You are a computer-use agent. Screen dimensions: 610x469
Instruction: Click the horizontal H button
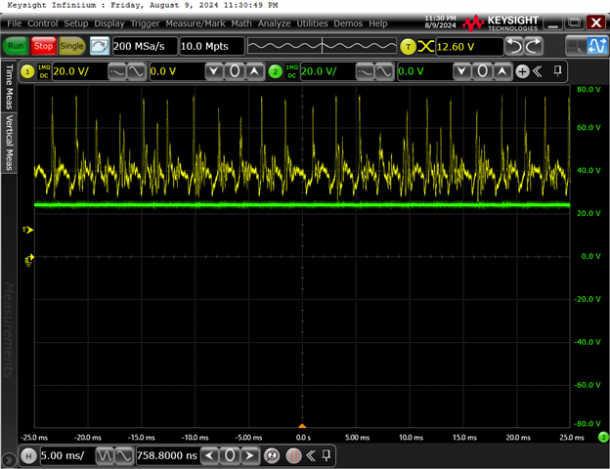point(28,455)
